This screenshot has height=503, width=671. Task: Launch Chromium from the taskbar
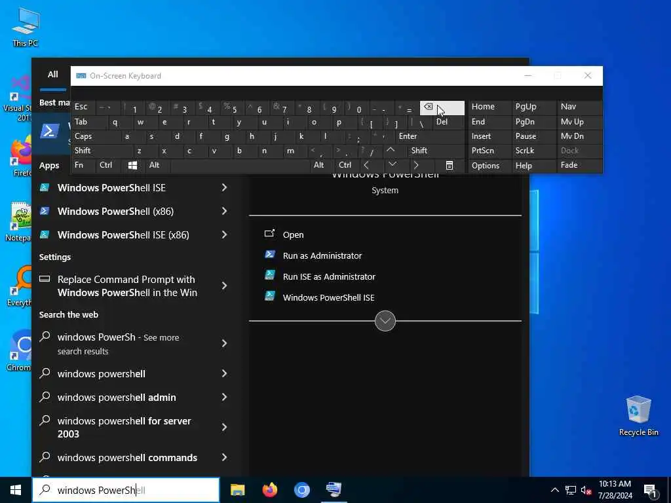pos(301,490)
